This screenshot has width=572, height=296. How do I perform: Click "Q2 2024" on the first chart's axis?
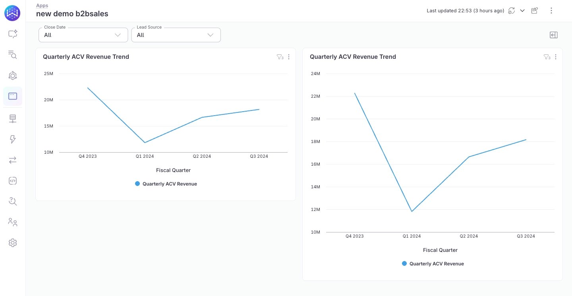(x=202, y=156)
